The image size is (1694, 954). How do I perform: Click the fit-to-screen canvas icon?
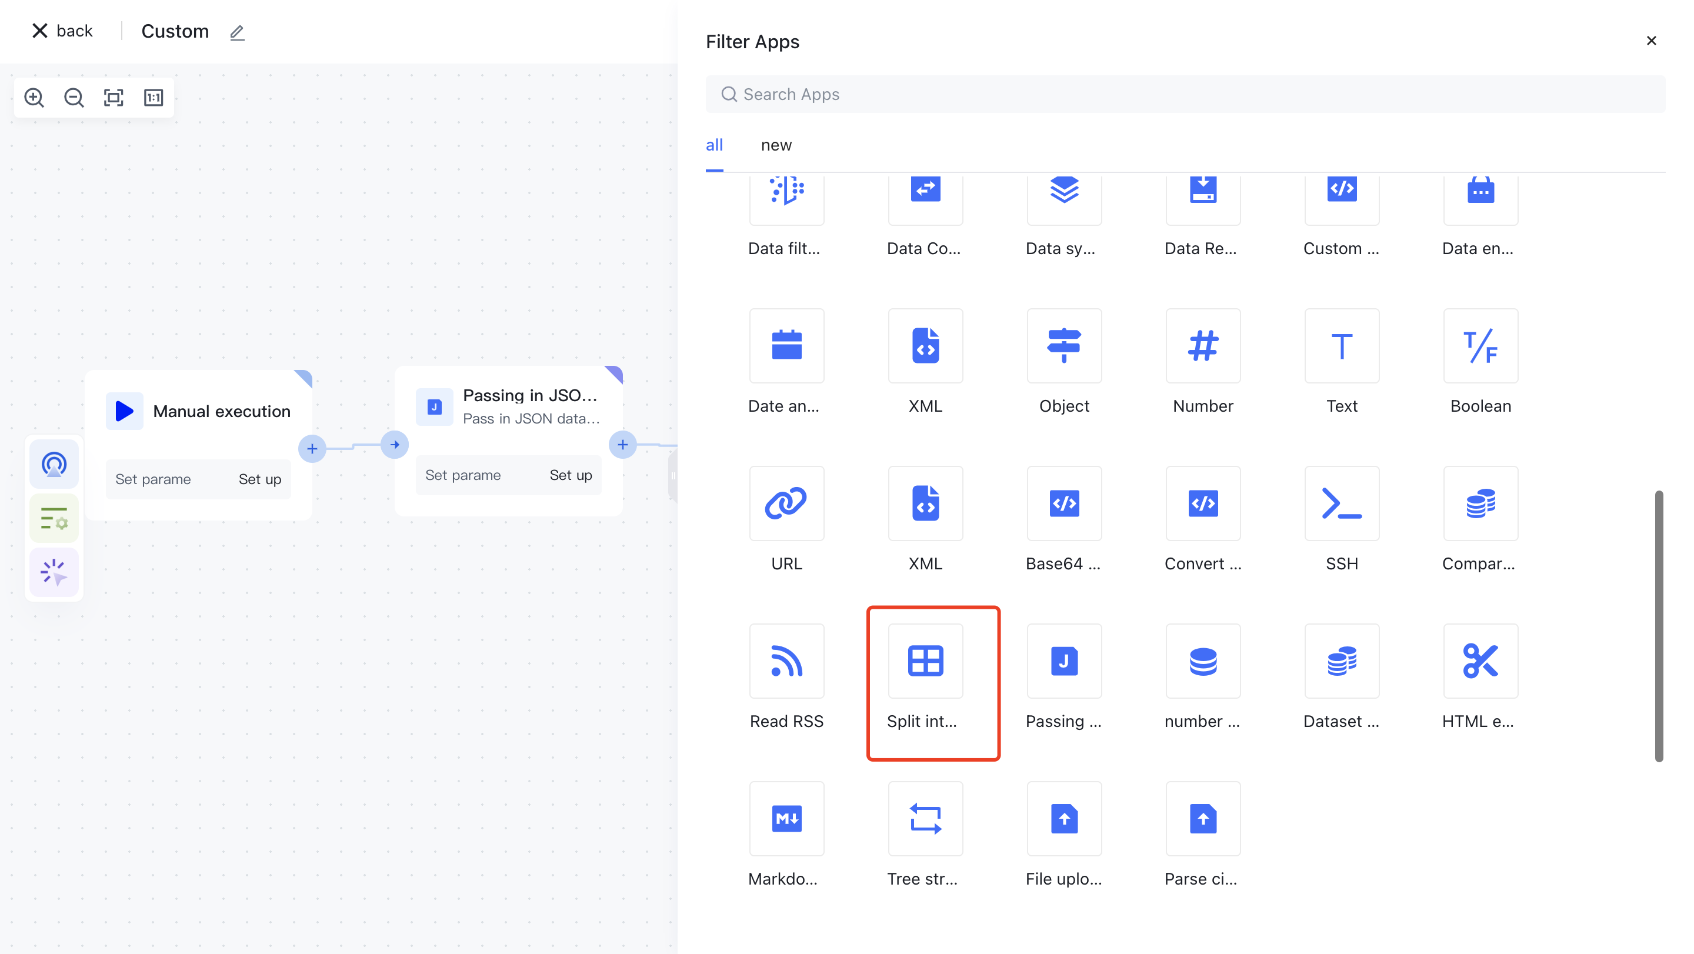114,97
